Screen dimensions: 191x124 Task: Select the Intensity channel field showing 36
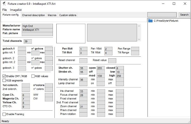(x=83, y=80)
